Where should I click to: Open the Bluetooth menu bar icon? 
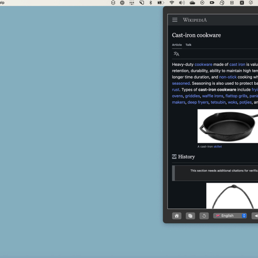click(151, 3)
